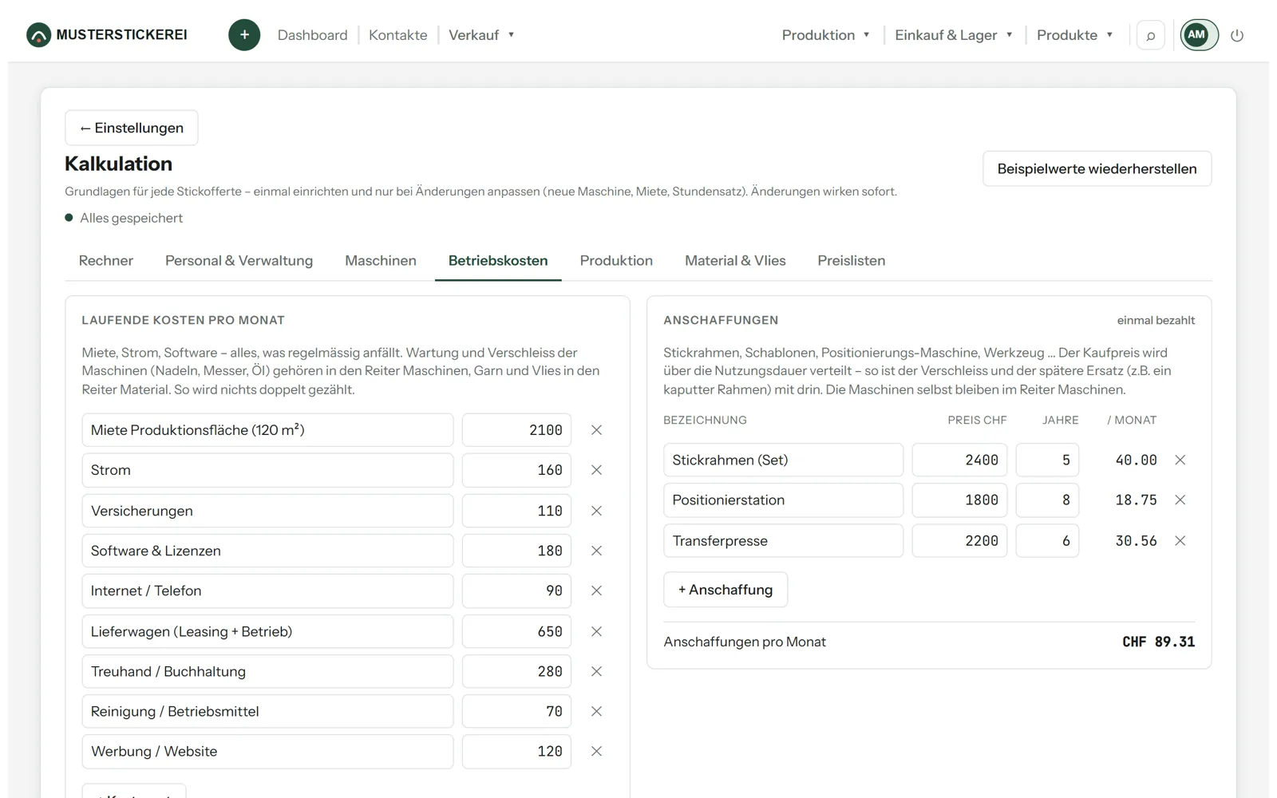Image resolution: width=1277 pixels, height=798 pixels.
Task: Switch to the Rechner tab
Action: point(106,261)
